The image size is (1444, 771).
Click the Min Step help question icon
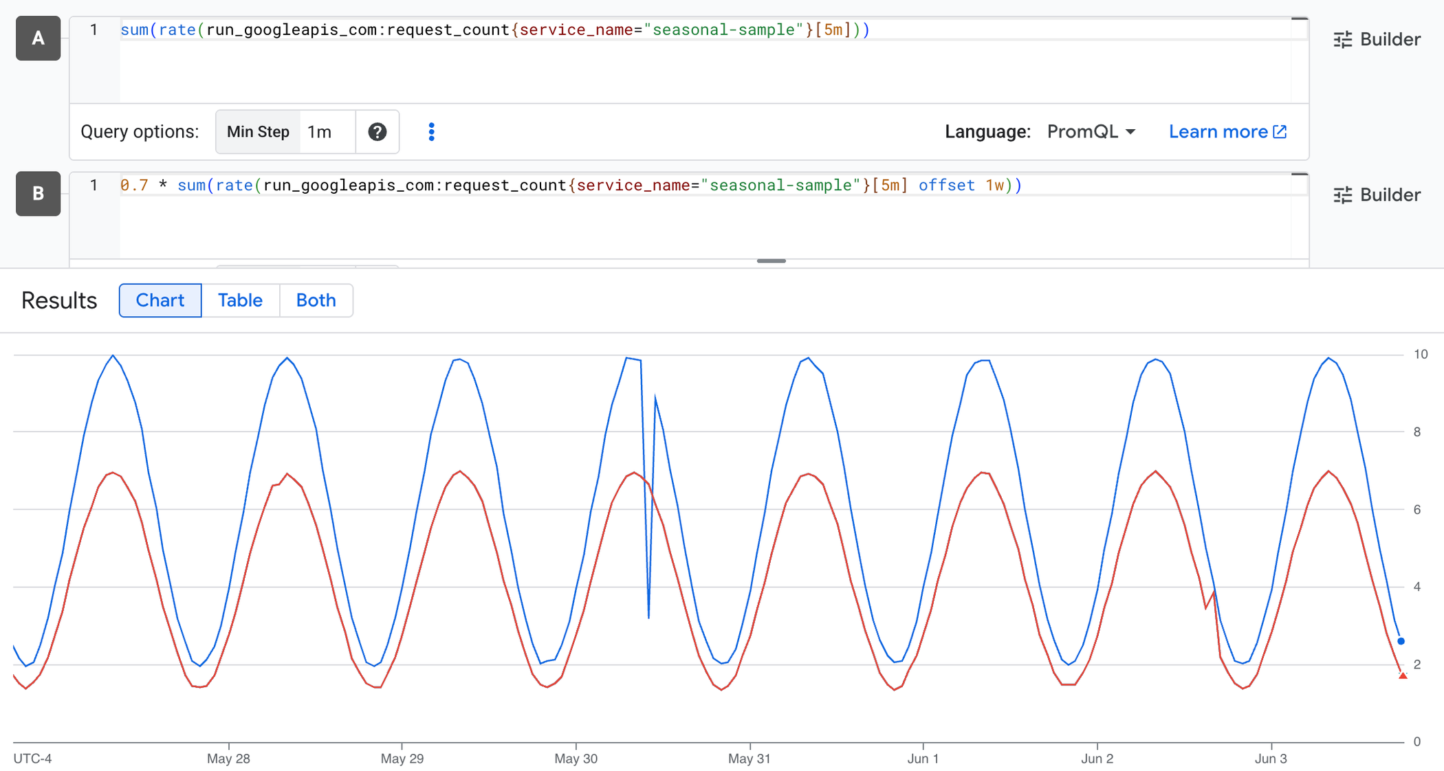(x=377, y=132)
